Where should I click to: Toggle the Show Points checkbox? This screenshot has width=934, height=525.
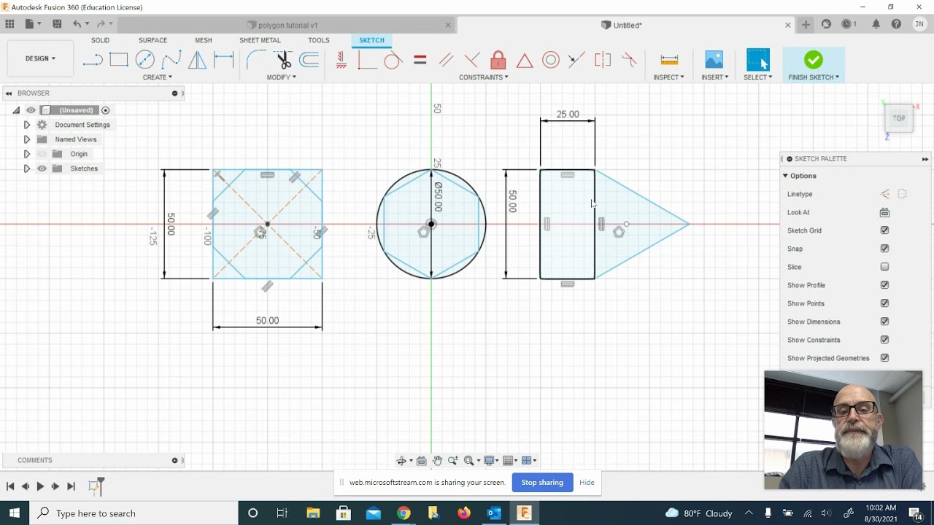(884, 303)
